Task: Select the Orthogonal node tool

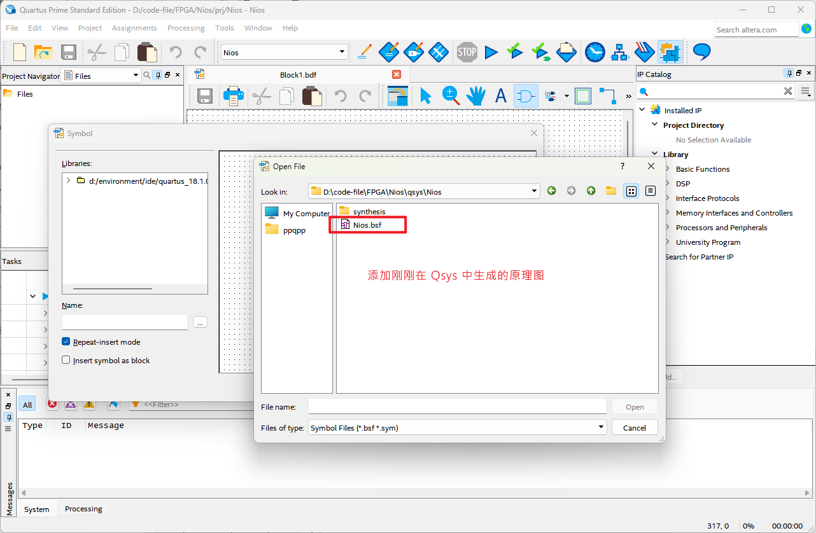Action: (x=607, y=96)
